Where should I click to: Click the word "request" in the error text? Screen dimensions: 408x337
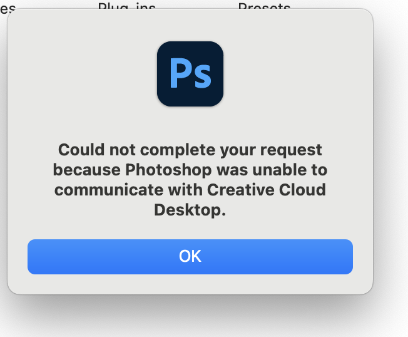point(291,150)
